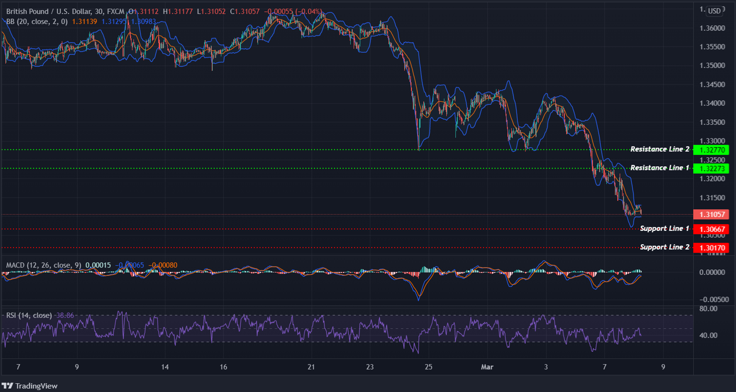Click the Mar label on the time axis
The image size is (736, 392).
(487, 367)
